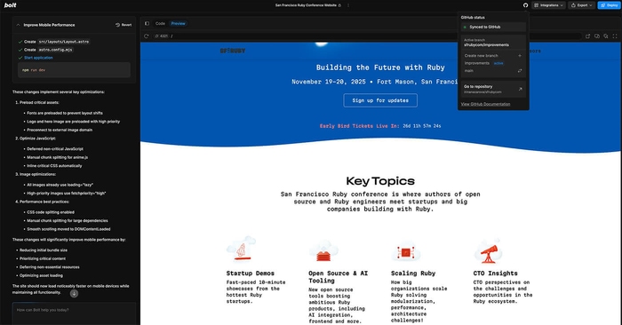Open preview in new tab icon
This screenshot has height=325, width=622.
587,36
